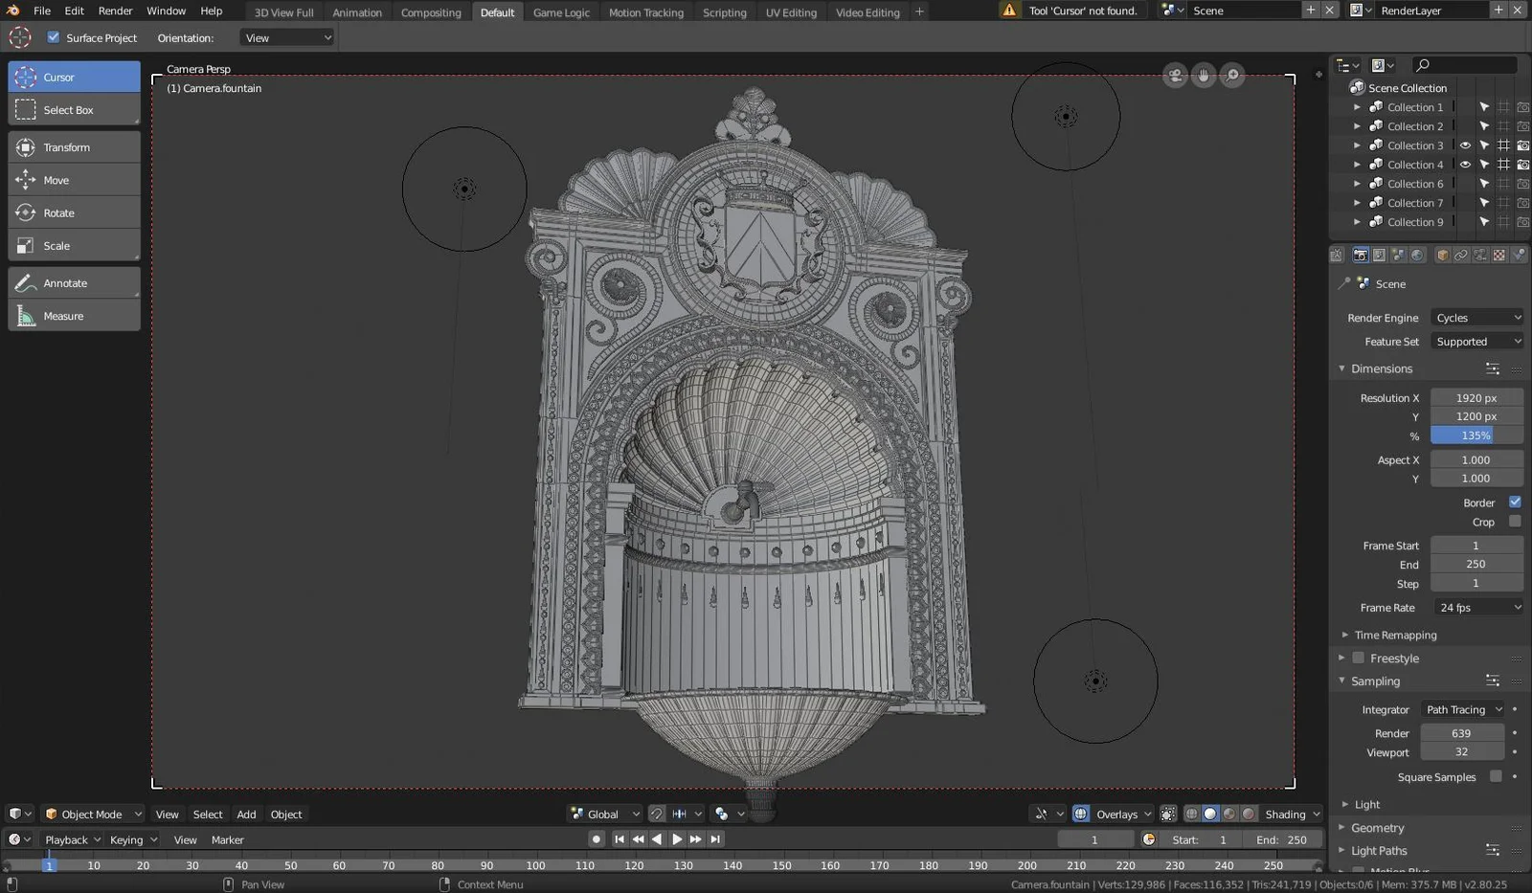Open the Render menu in the top bar
The height and width of the screenshot is (893, 1532).
[115, 11]
